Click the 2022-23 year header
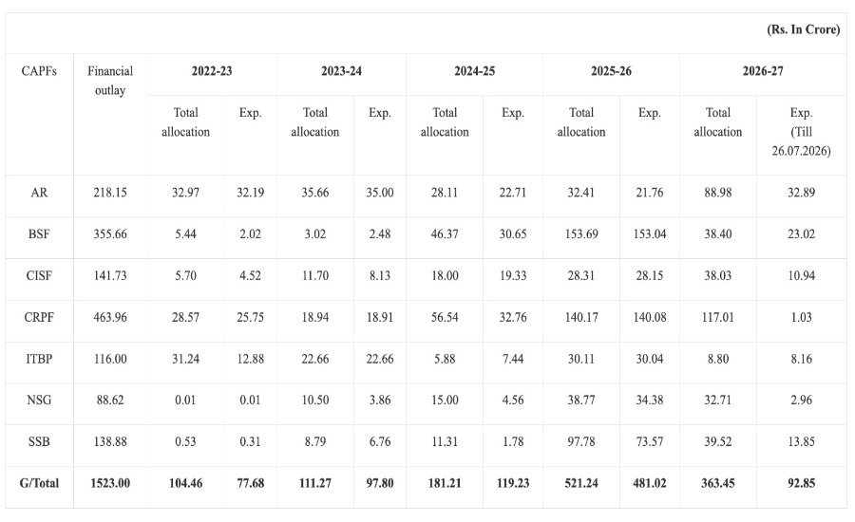The image size is (855, 522). 212,71
